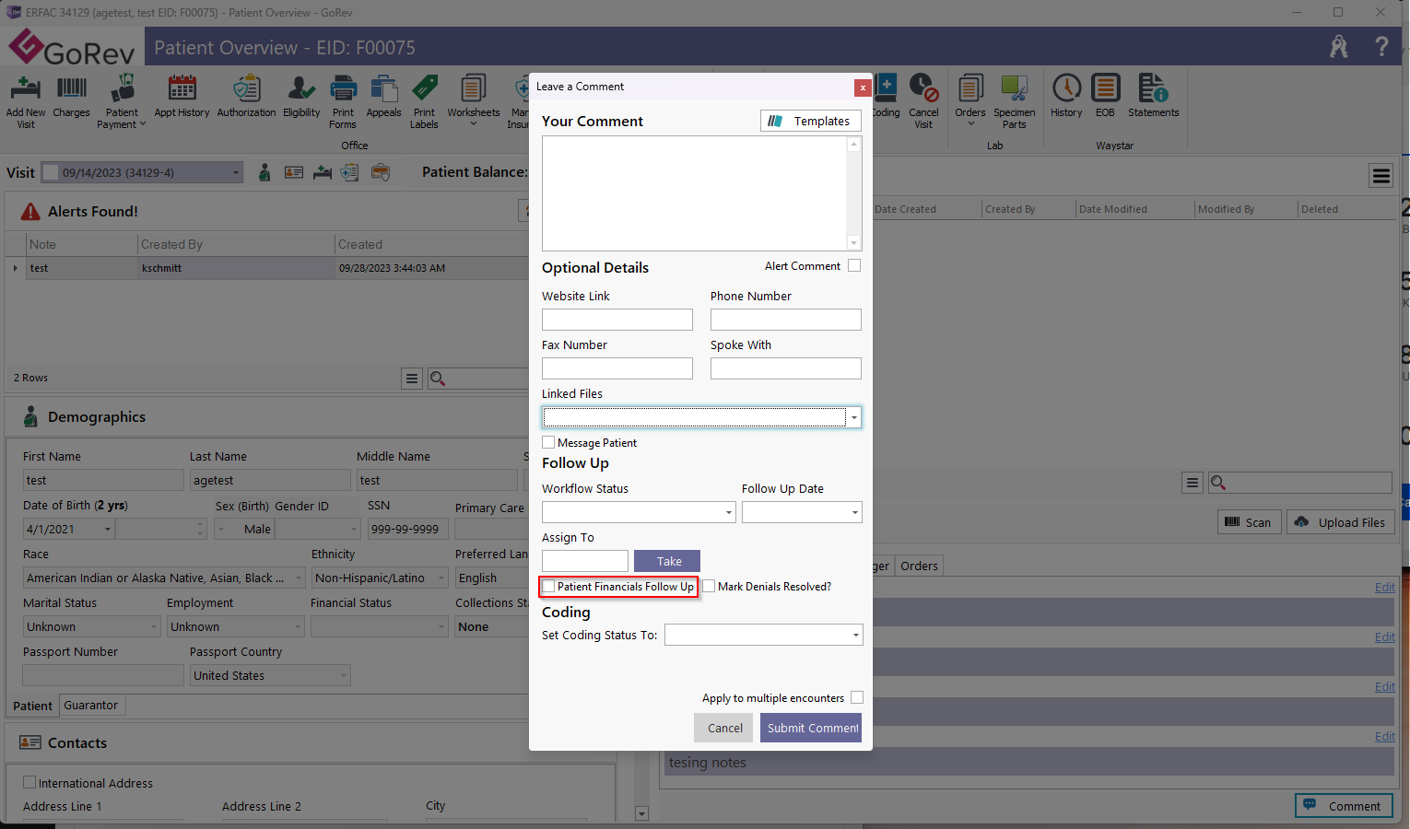This screenshot has height=829, width=1410.
Task: Tick Patient Financials Follow Up checkbox
Action: pos(548,586)
